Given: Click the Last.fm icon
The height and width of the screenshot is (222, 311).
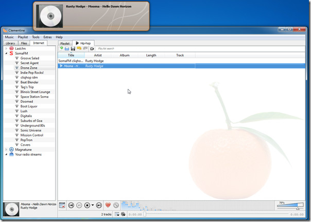Looking at the screenshot, I should (11, 48).
